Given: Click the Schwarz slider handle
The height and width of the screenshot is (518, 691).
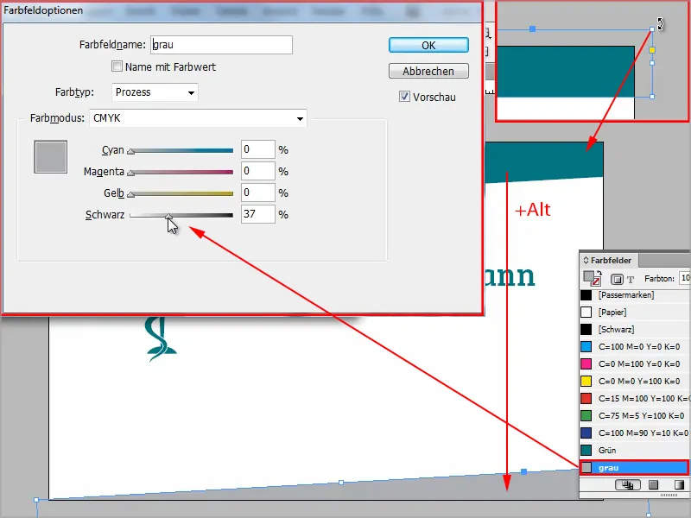Looking at the screenshot, I should [168, 215].
